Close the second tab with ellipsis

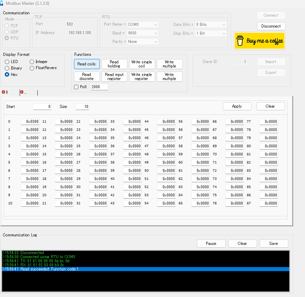(22, 92)
